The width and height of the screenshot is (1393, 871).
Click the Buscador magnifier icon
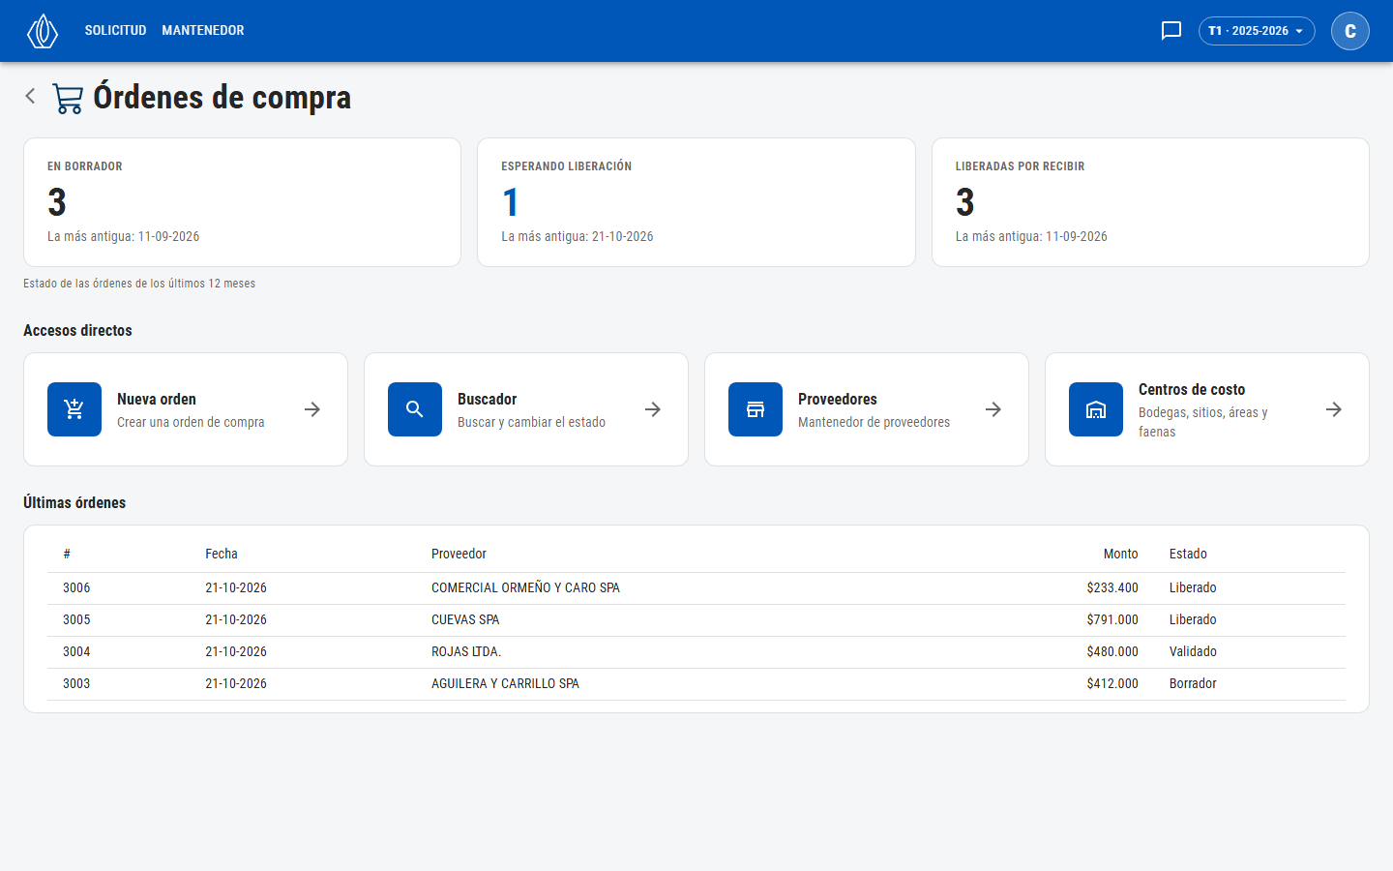pos(415,409)
